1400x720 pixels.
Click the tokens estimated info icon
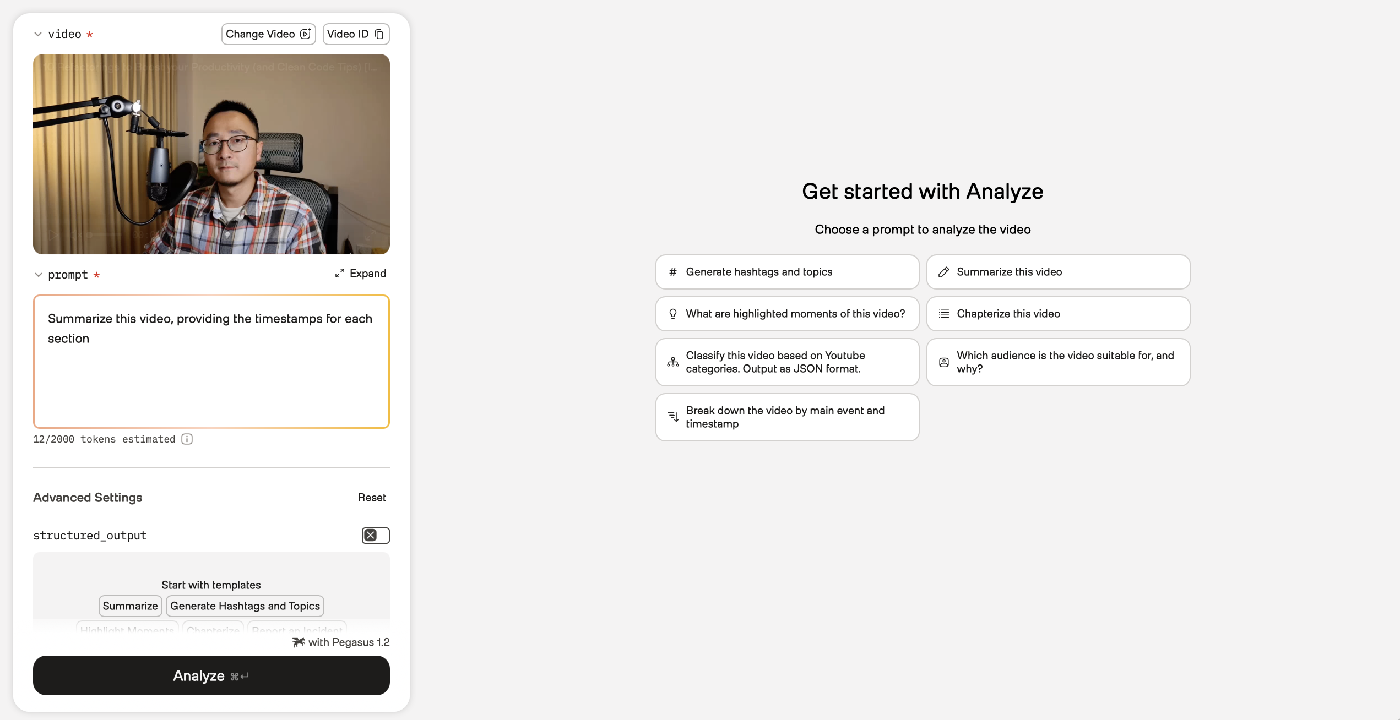[x=187, y=439]
